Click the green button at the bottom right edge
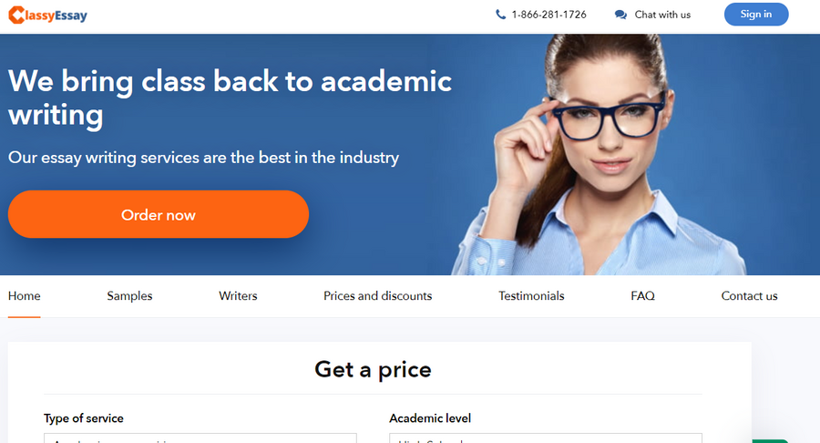The height and width of the screenshot is (443, 820). [x=769, y=441]
